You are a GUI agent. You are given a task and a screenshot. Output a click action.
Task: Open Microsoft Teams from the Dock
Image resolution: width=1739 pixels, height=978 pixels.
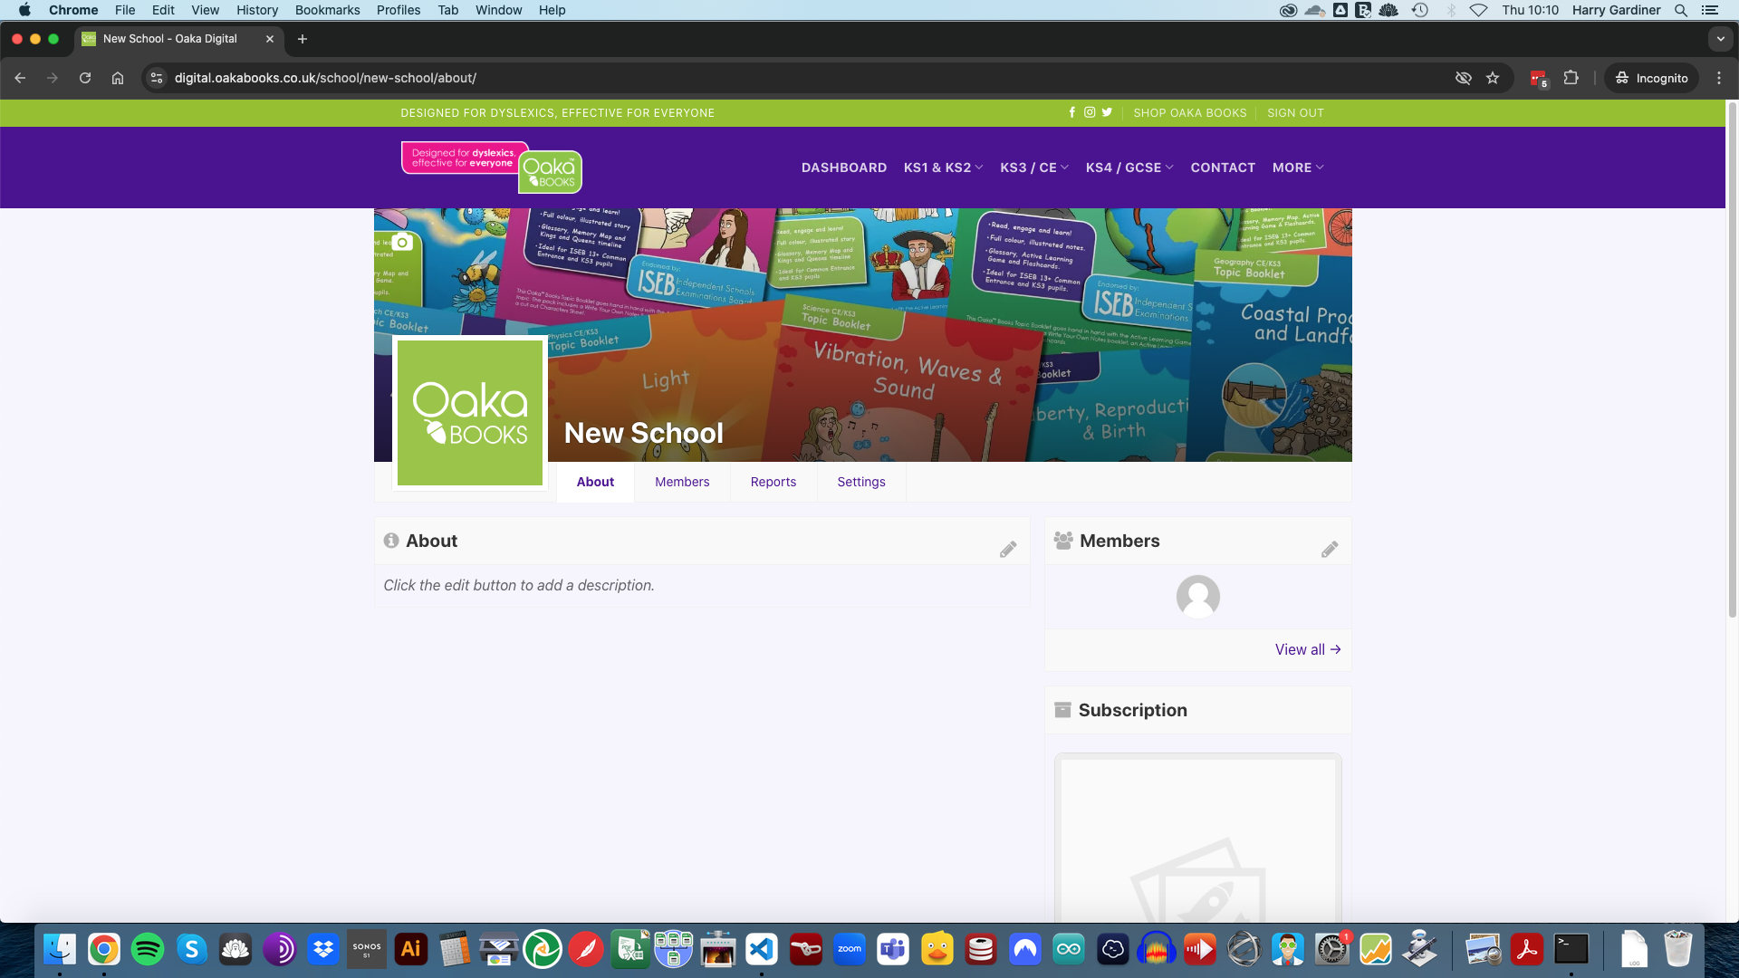pos(893,949)
